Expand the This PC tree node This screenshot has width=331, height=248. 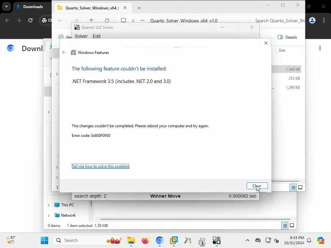48,205
